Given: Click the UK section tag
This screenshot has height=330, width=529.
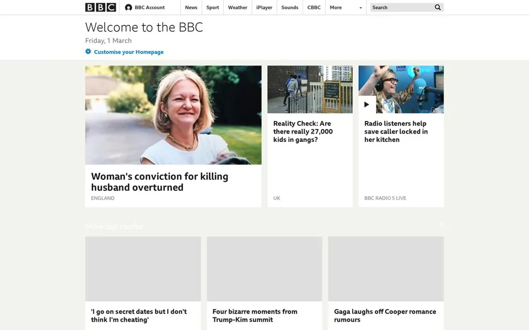Looking at the screenshot, I should [277, 198].
